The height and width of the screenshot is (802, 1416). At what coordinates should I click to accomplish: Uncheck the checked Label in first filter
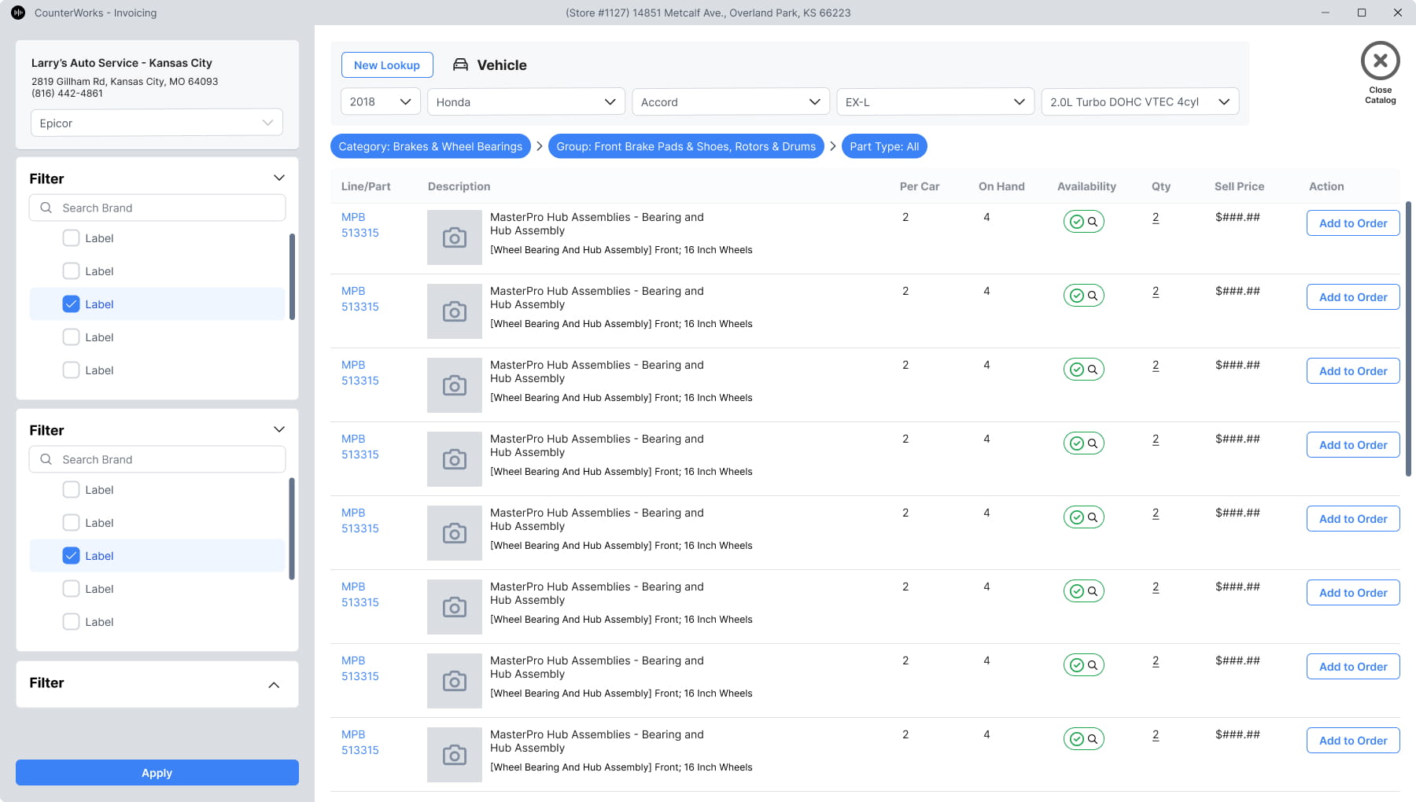pyautogui.click(x=71, y=304)
